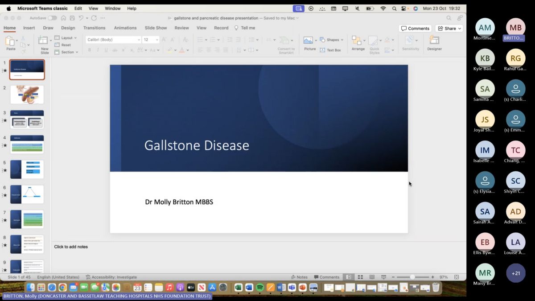The image size is (535, 301).
Task: Start Slide Show from status bar icon
Action: (383, 277)
